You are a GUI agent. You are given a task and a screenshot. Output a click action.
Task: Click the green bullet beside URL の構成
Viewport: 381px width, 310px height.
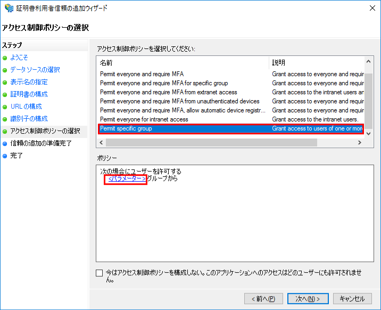pos(5,107)
